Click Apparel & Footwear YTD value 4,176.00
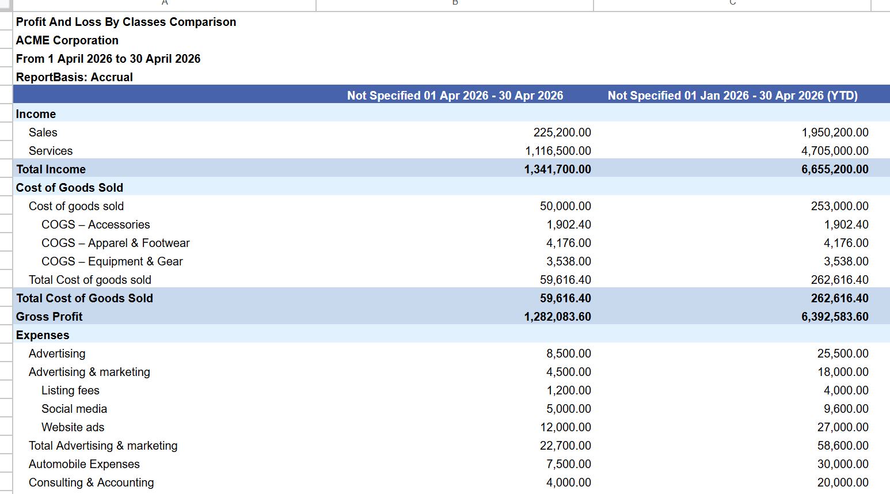Image resolution: width=890 pixels, height=494 pixels. (x=846, y=243)
